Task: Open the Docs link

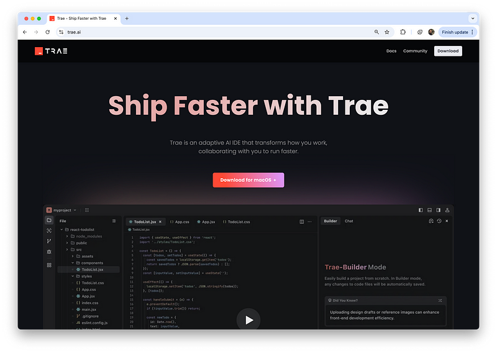Action: click(x=391, y=51)
